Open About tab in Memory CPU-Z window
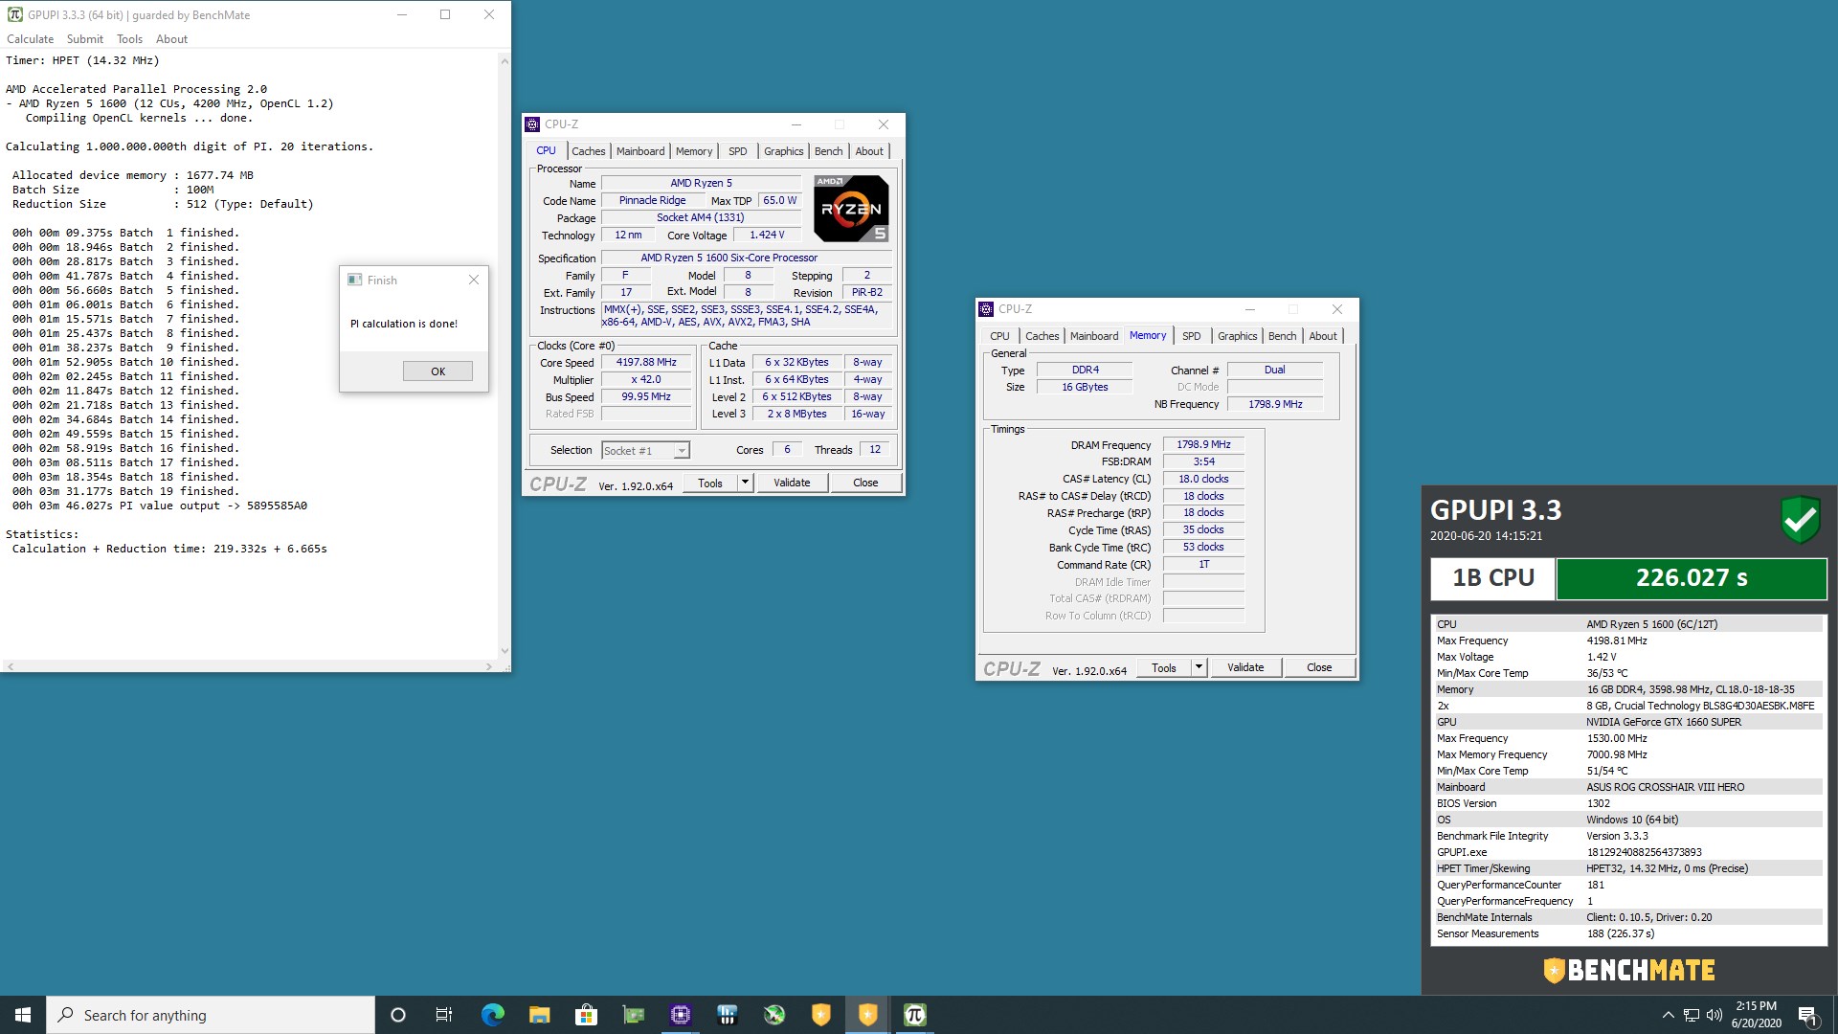 coord(1323,336)
